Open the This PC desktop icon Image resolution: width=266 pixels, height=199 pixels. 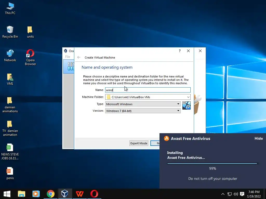[10, 9]
